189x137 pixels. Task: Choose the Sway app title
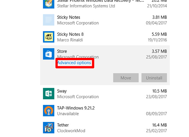point(62,91)
